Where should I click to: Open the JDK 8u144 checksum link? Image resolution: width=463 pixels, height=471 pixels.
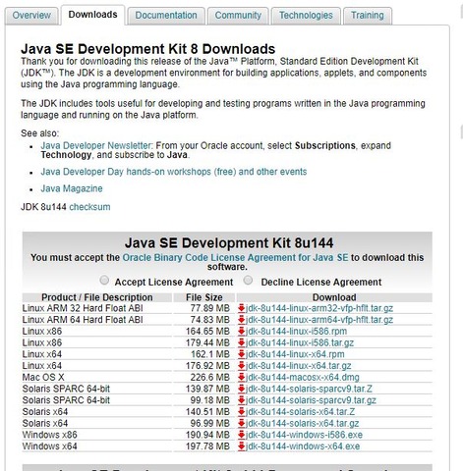89,207
